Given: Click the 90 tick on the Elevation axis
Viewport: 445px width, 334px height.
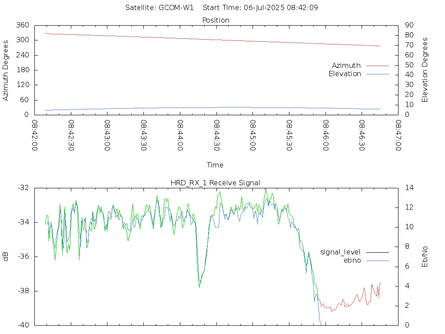Looking at the screenshot, I should pyautogui.click(x=409, y=25).
